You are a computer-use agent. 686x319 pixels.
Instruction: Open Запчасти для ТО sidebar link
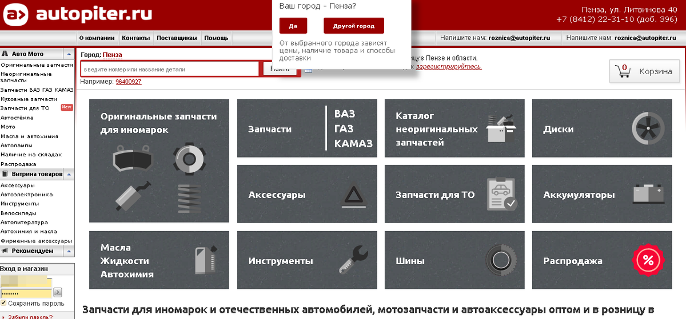tap(25, 108)
